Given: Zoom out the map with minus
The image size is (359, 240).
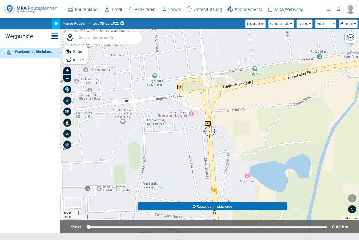Looking at the screenshot, I should tap(67, 78).
